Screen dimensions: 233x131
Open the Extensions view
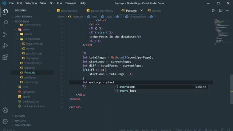5,57
